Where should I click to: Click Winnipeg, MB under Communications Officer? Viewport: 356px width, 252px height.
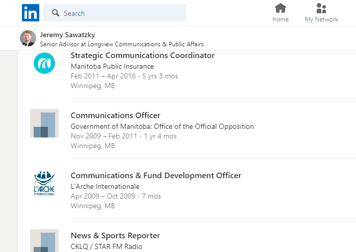pyautogui.click(x=93, y=146)
